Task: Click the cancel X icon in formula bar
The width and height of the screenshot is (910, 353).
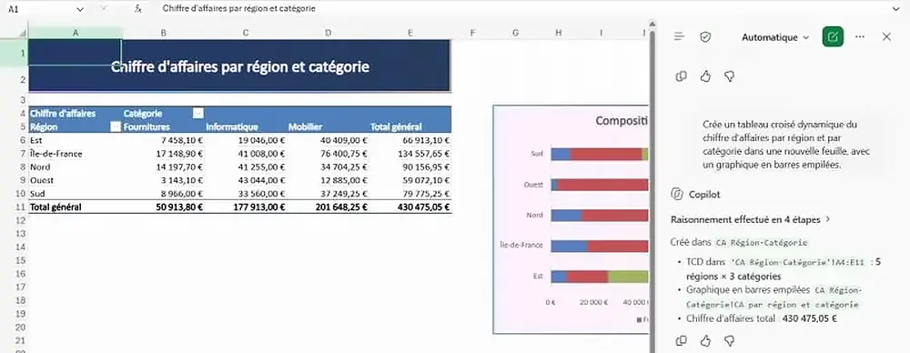Action: tap(104, 9)
